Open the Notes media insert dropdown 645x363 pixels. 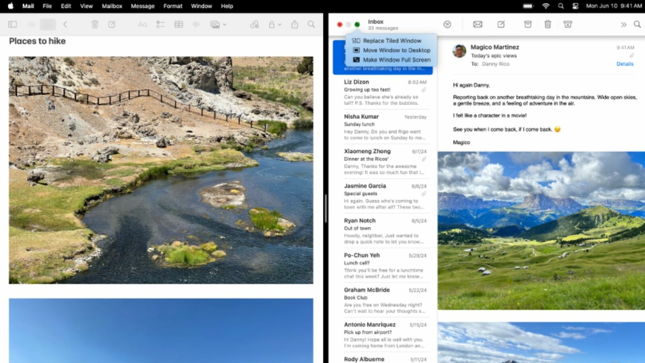(x=218, y=24)
